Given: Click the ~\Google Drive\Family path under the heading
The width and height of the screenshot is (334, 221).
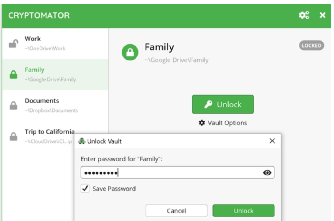Looking at the screenshot, I should pos(177,60).
